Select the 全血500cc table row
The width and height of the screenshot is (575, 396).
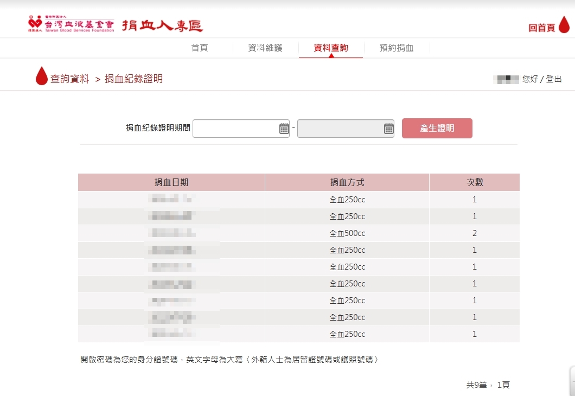click(x=347, y=233)
